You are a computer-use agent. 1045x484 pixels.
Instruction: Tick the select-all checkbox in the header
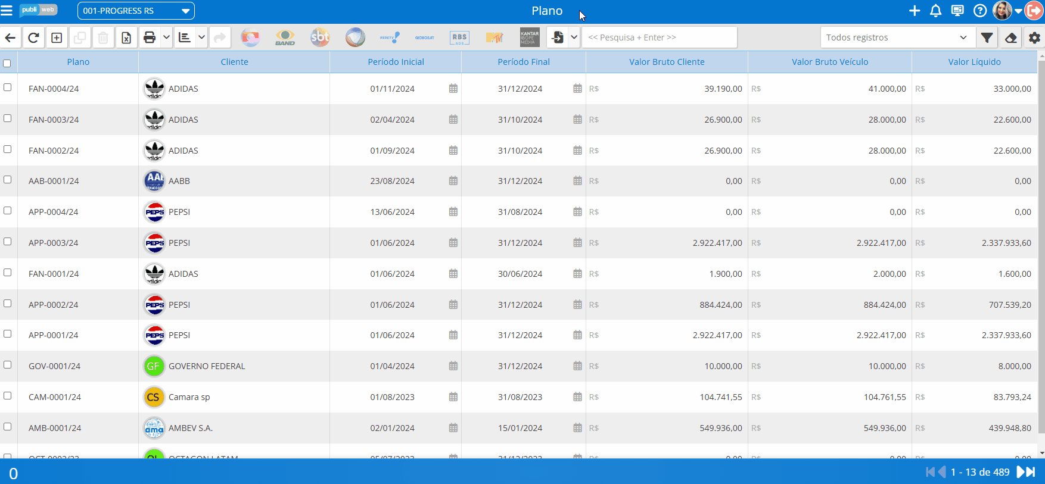pos(7,63)
